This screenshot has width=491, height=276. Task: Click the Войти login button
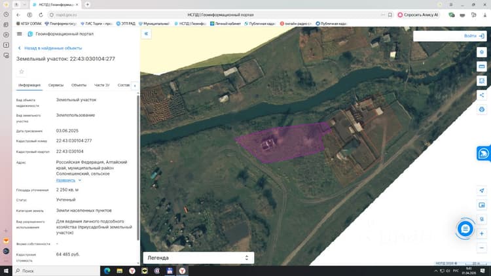click(474, 36)
